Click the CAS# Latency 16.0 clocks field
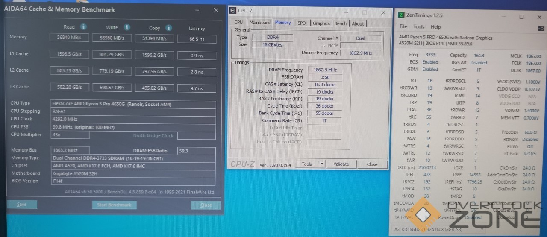The image size is (547, 237). pyautogui.click(x=324, y=85)
